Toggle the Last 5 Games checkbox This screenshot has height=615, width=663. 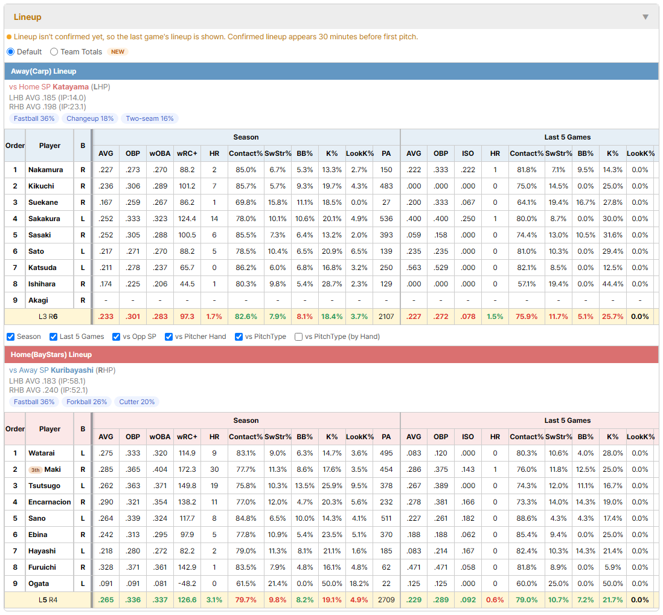(53, 336)
